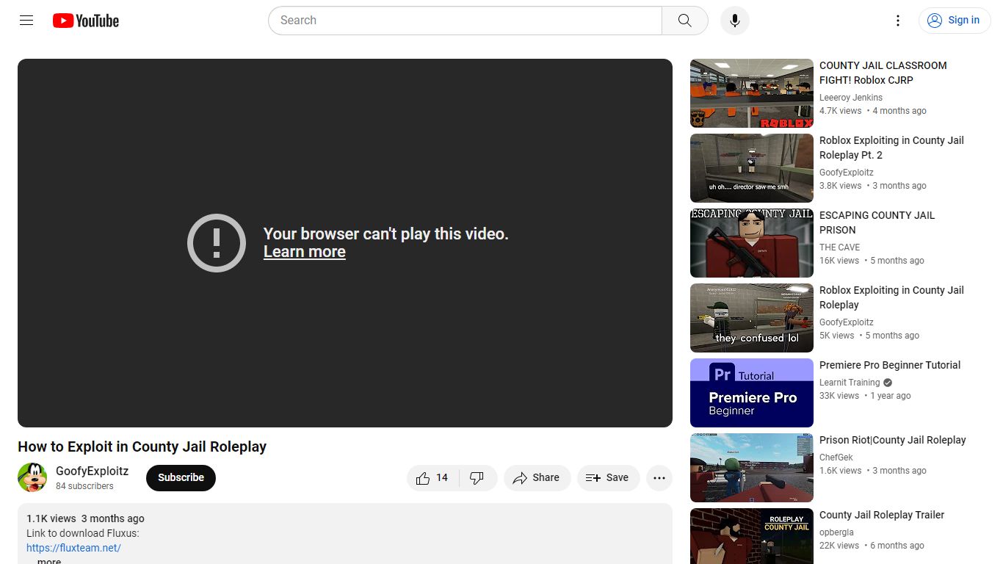Follow the Learn more link in player
This screenshot has width=1003, height=564.
(305, 252)
